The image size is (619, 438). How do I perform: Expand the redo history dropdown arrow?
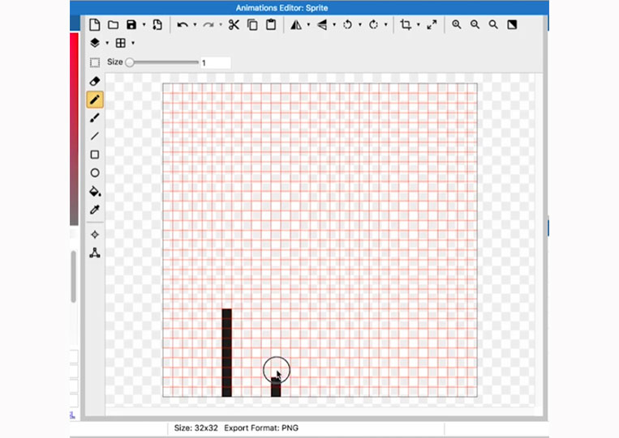tap(221, 25)
